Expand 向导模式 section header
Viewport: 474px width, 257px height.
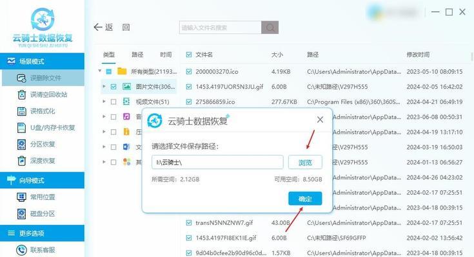point(43,180)
